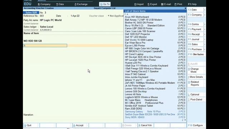Open the K: Company menu
The width and height of the screenshot is (229, 129).
tap(44, 4)
